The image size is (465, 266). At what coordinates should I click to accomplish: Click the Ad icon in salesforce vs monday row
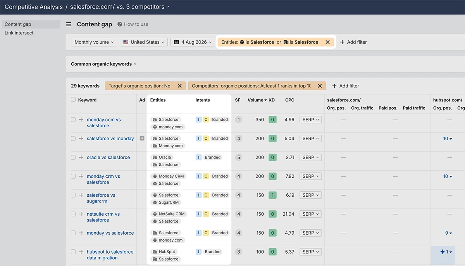142,138
